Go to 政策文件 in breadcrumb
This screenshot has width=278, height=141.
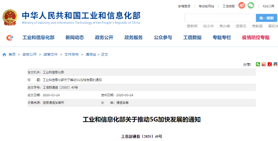50,54
